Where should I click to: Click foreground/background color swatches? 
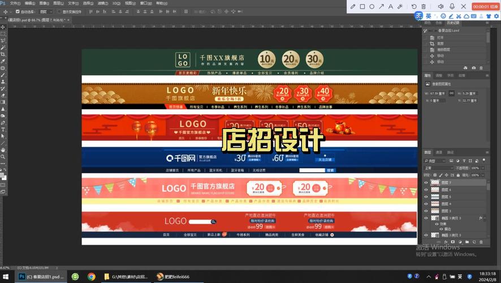point(3,176)
